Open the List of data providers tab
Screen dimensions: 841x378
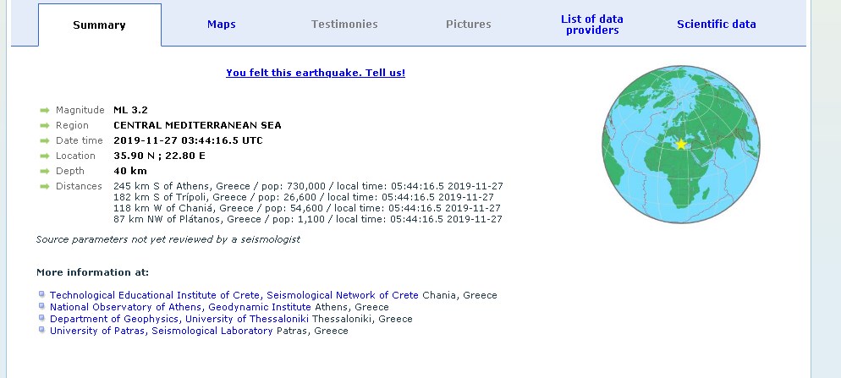pos(592,25)
